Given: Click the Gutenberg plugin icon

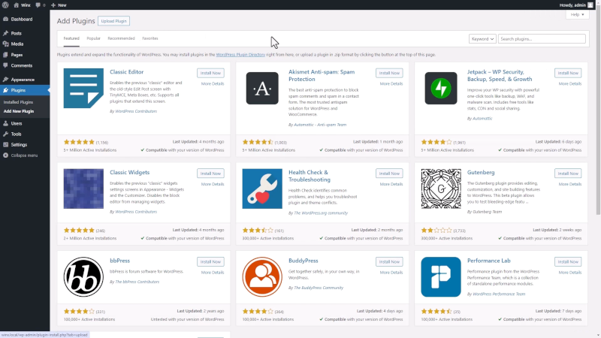Looking at the screenshot, I should (x=441, y=189).
